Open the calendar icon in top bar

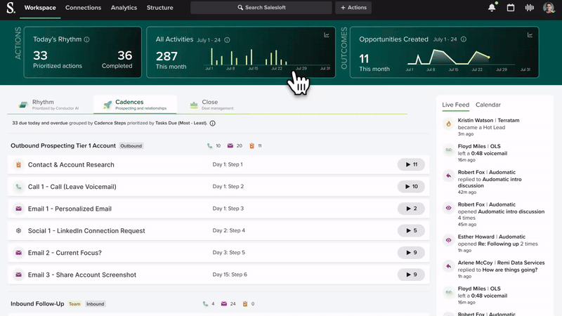511,8
